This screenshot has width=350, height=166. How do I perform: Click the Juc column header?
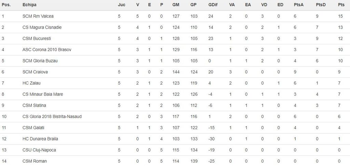pos(121,5)
